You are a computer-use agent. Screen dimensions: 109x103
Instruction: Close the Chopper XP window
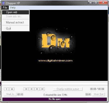(103, 2)
